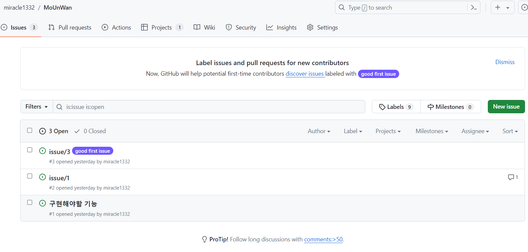This screenshot has width=528, height=252.
Task: Follow the discover issues link
Action: [305, 74]
